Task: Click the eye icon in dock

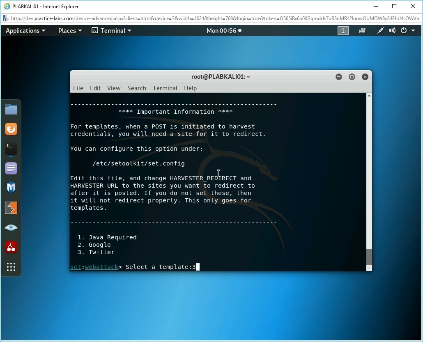Action: pyautogui.click(x=11, y=227)
